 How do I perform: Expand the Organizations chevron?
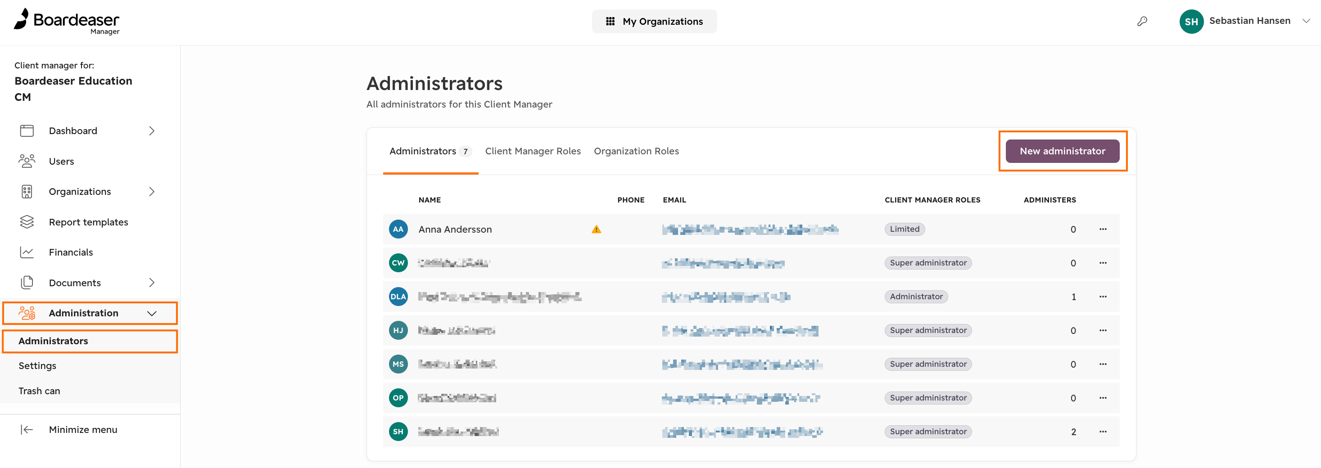coord(152,192)
